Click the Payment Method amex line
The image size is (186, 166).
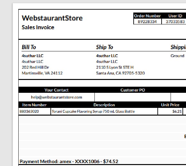[x=69, y=162]
